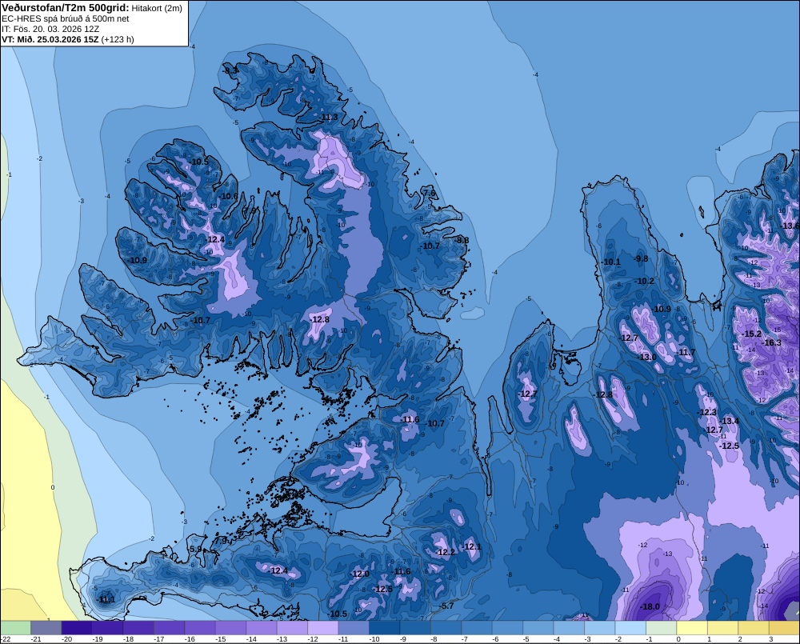Viewport: 800px width, 644px height.
Task: Select the darkest purple legend swatch
Action: 77,628
